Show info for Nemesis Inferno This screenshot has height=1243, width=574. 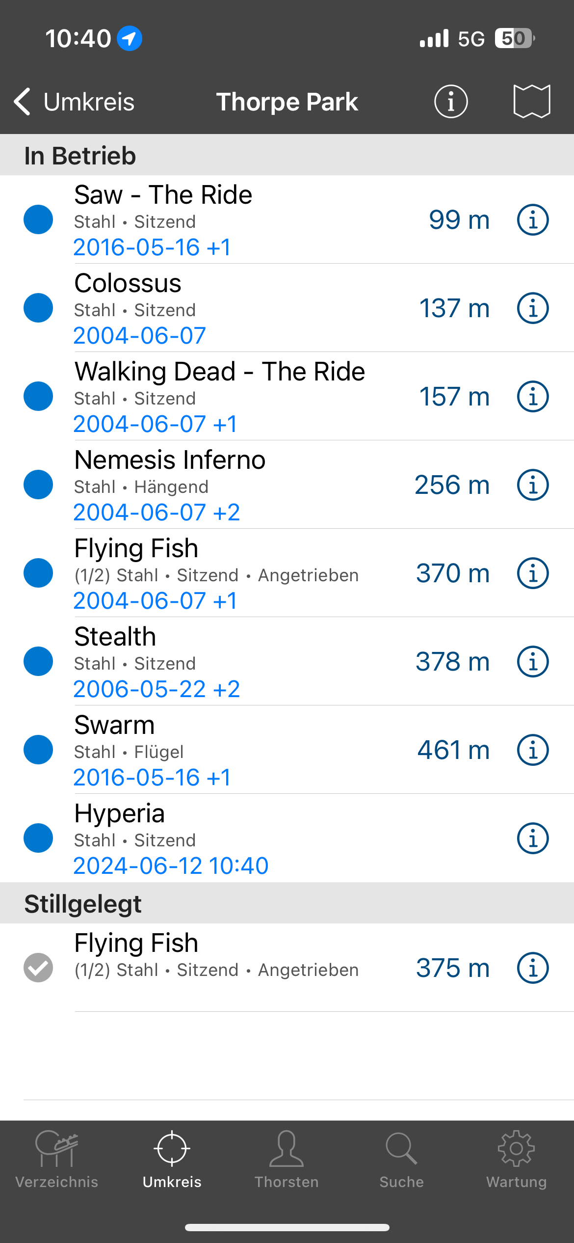point(533,485)
